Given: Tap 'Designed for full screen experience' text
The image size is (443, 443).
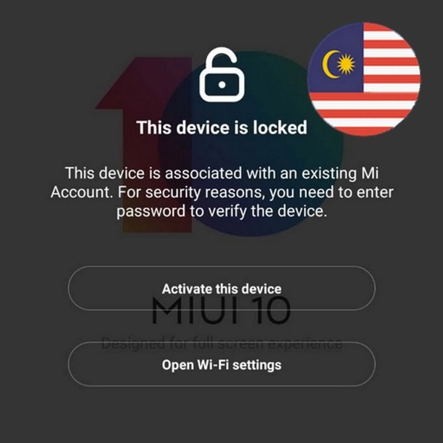Looking at the screenshot, I should pyautogui.click(x=222, y=343).
